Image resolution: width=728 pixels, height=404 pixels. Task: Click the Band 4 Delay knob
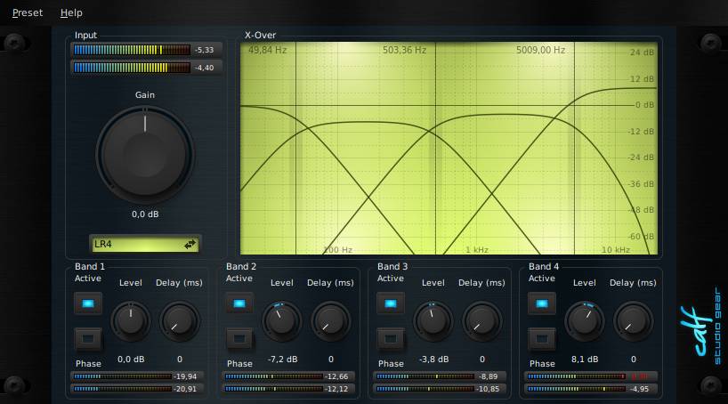click(x=634, y=321)
